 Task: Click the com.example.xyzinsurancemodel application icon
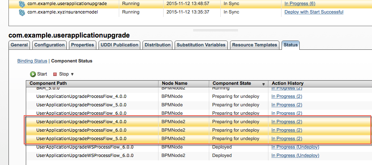pyautogui.click(x=22, y=12)
